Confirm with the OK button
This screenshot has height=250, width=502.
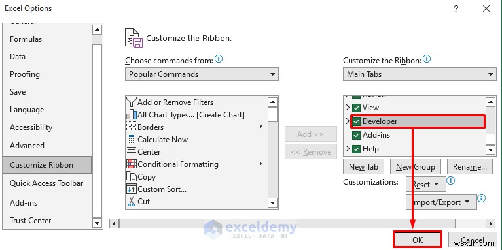(418, 240)
